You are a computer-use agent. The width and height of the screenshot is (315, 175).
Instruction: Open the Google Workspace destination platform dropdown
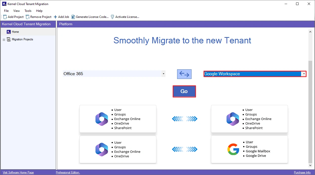point(304,74)
